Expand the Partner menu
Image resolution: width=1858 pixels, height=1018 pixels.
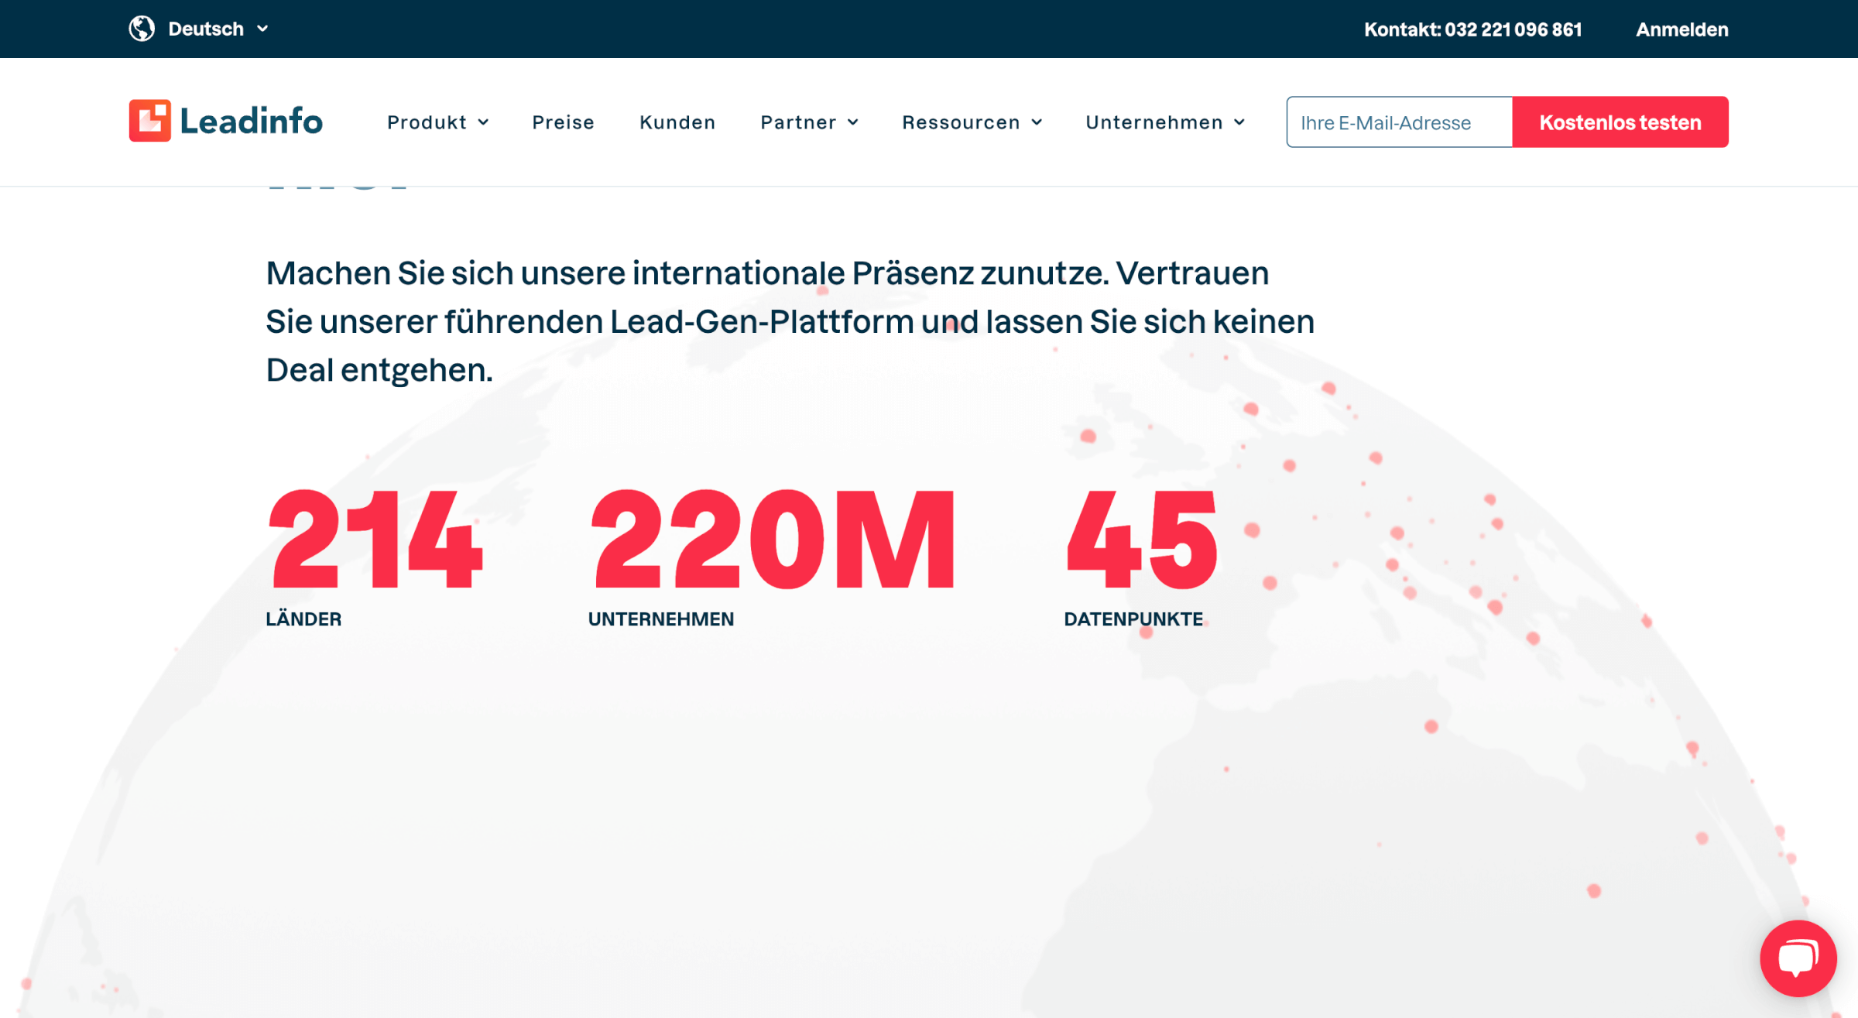(x=810, y=122)
